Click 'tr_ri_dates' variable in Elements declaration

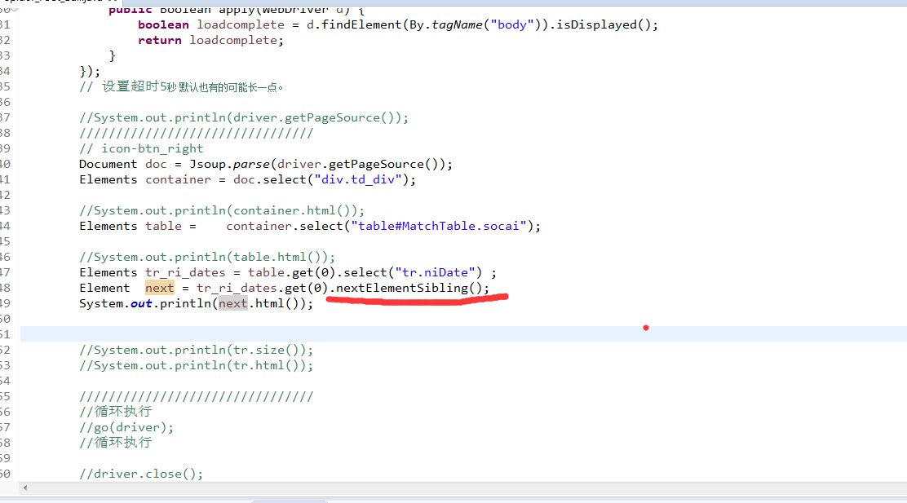185,272
